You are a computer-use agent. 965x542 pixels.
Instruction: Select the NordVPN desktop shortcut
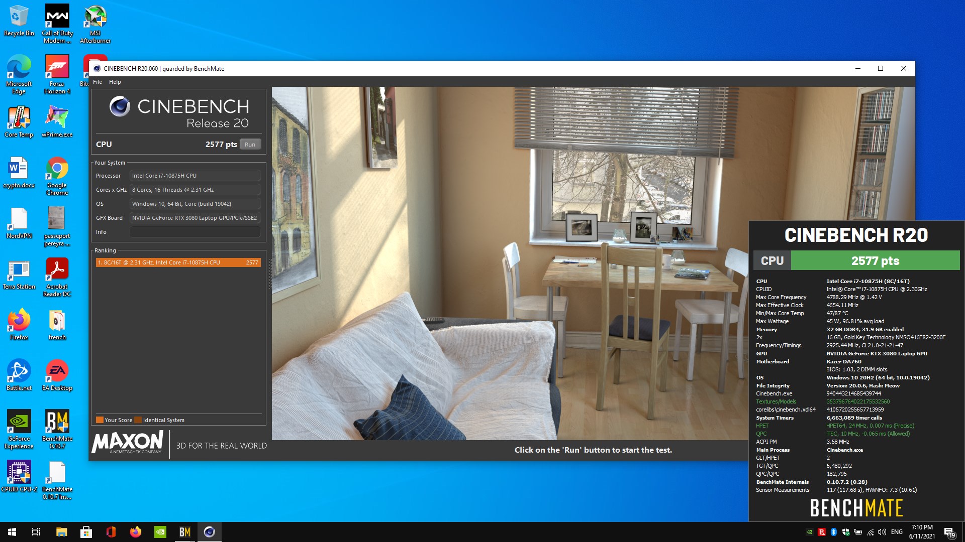[x=19, y=223]
